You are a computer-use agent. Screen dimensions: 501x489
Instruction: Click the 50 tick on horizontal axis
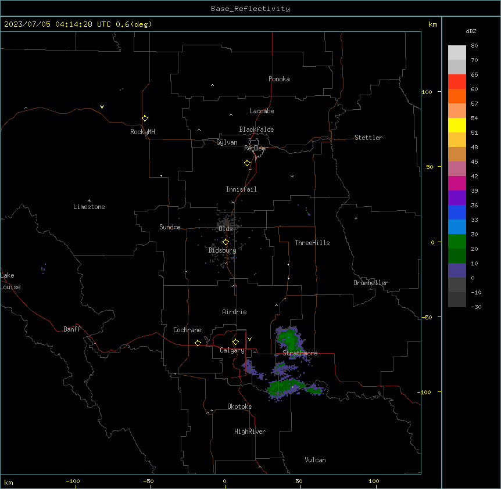pyautogui.click(x=299, y=481)
